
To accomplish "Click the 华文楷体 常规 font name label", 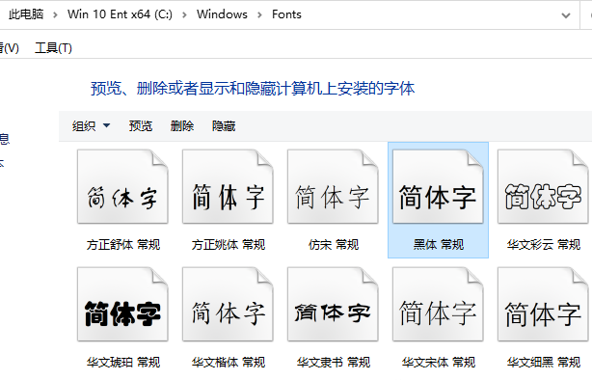I will (x=229, y=363).
